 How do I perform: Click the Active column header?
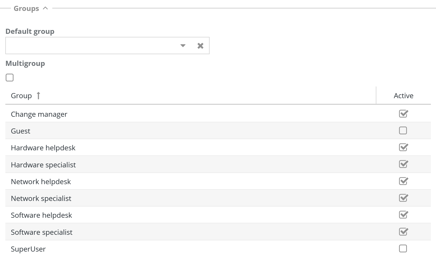click(x=403, y=96)
